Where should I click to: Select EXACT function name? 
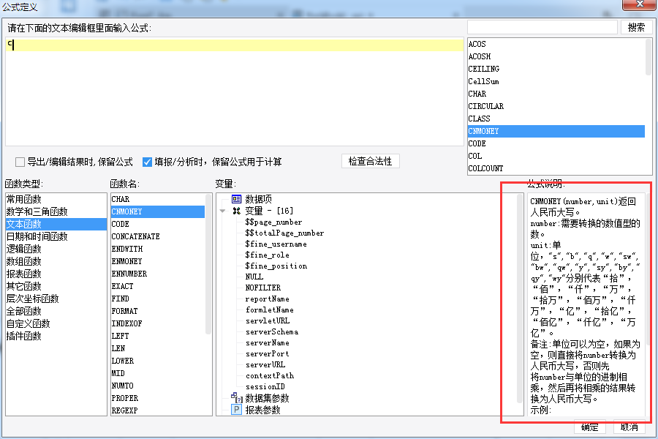[158, 286]
